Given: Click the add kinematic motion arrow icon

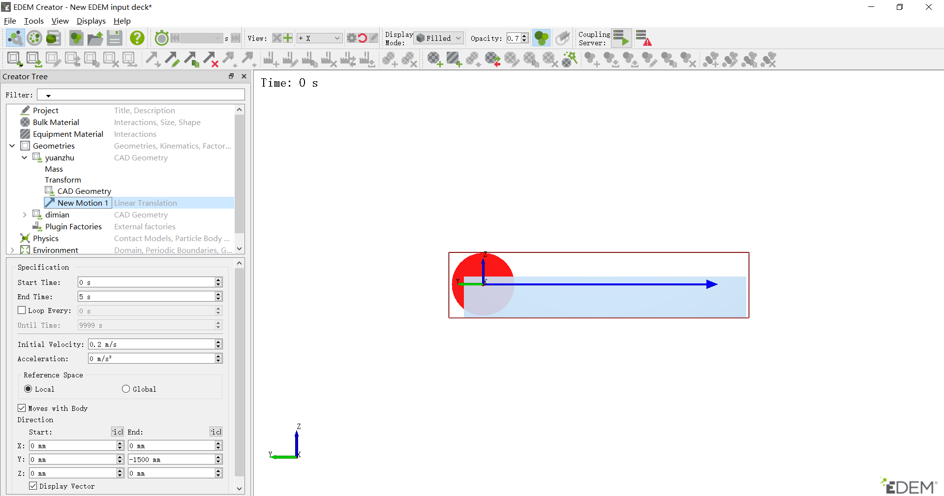Looking at the screenshot, I should point(152,60).
